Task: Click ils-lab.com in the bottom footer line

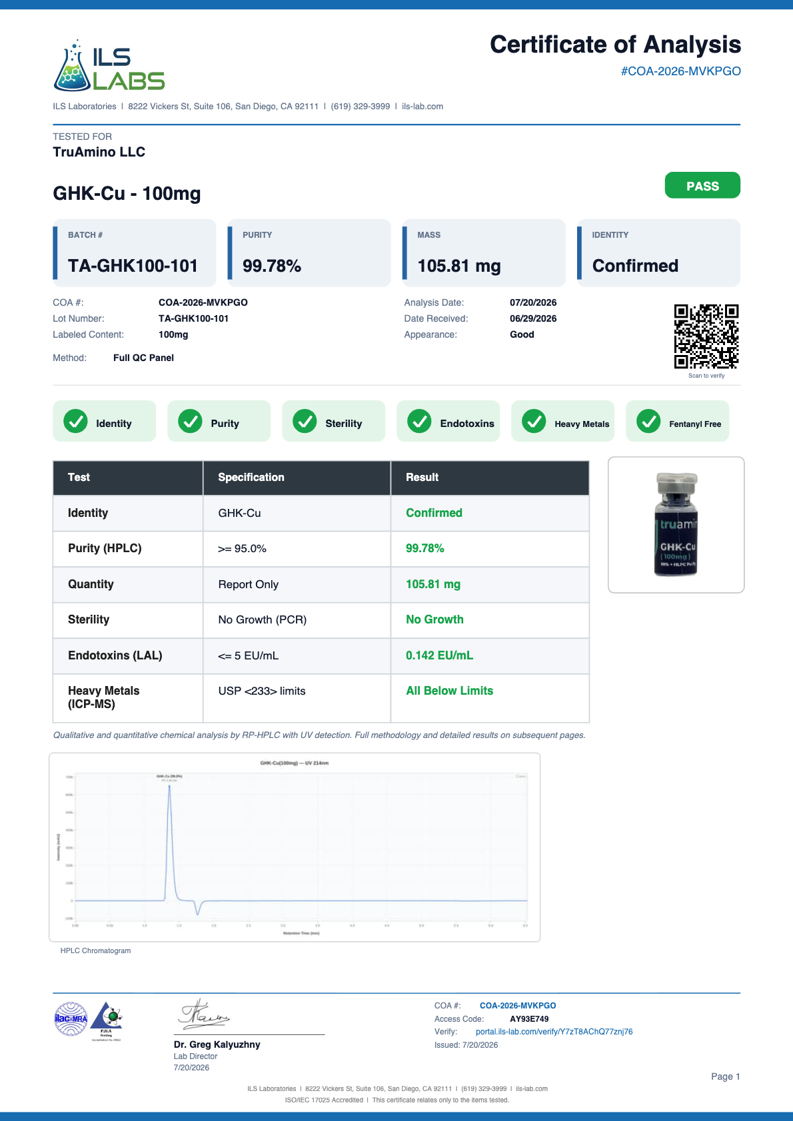Action: 532,1089
